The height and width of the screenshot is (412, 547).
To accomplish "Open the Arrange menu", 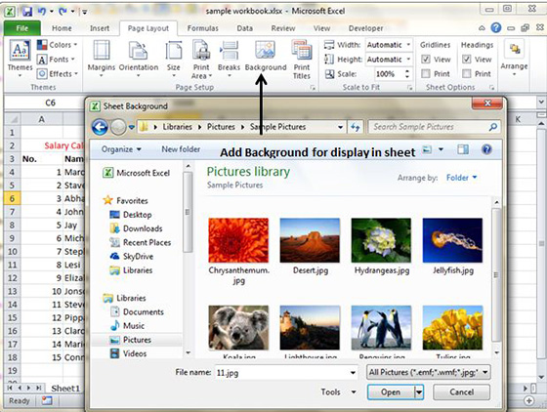I will point(514,59).
